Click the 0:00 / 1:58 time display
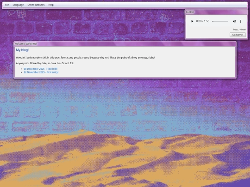This screenshot has height=187, width=250. [x=203, y=21]
